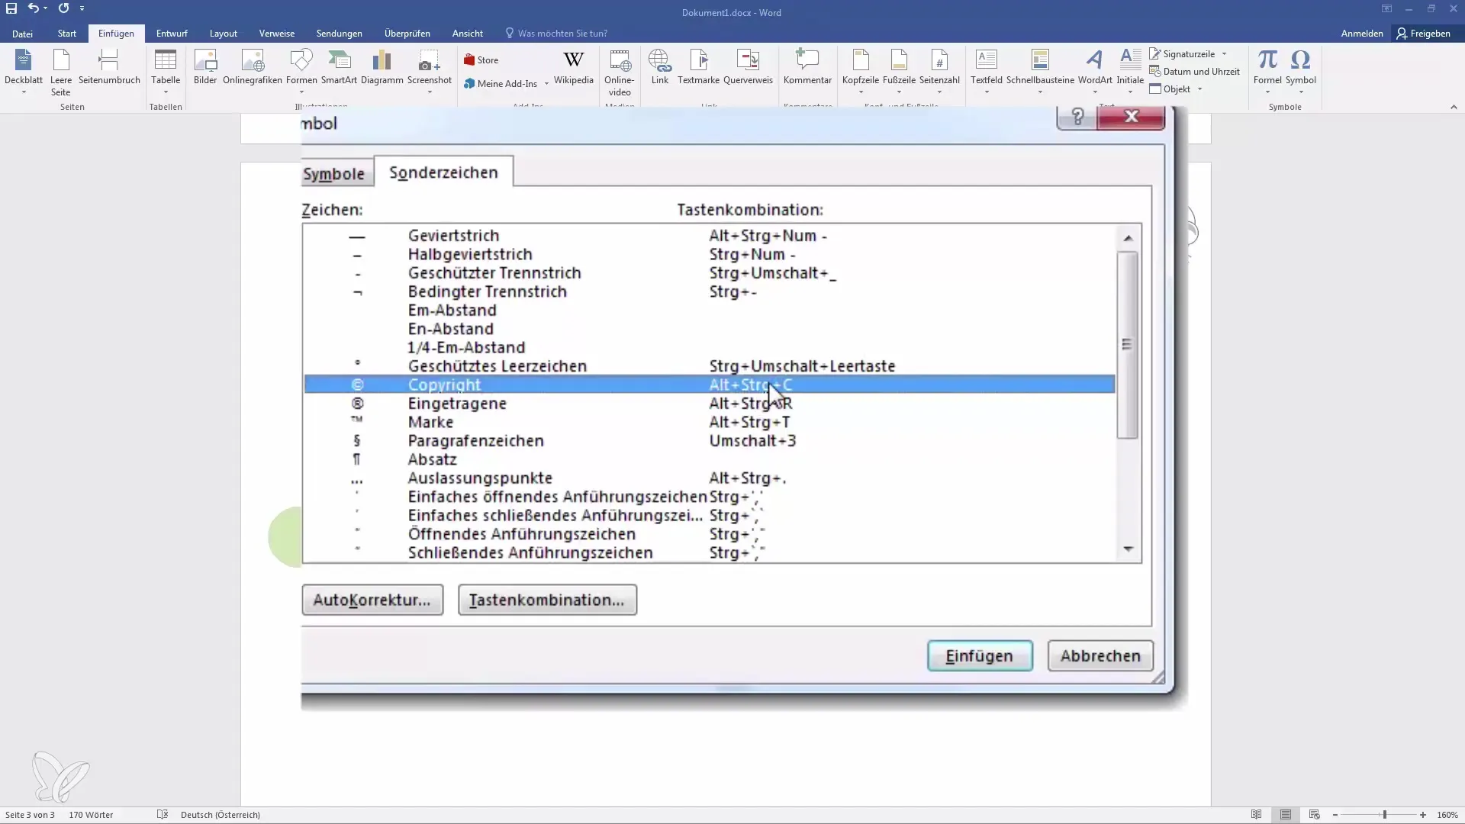This screenshot has height=824, width=1465.
Task: Open the Ansicht ribbon tab
Action: [468, 34]
